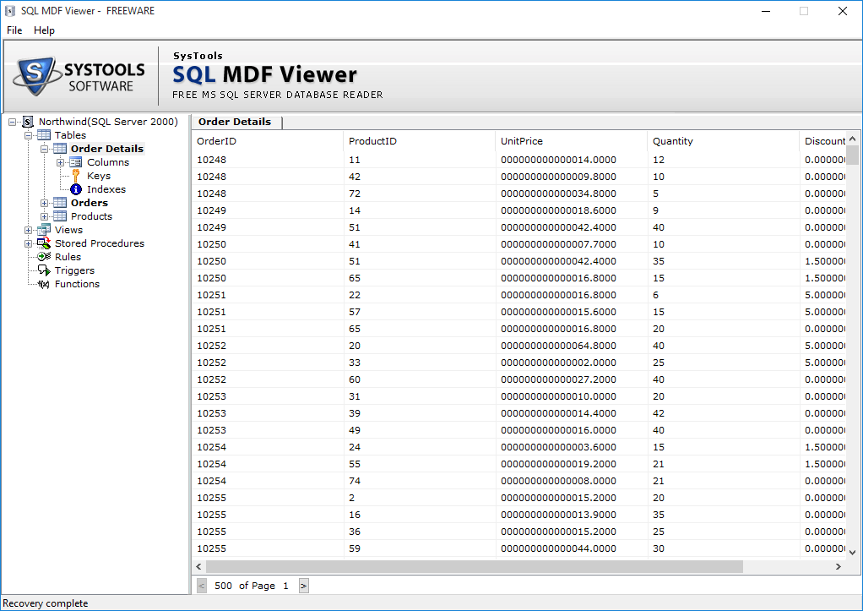This screenshot has height=611, width=863.
Task: Click the OrderID column header
Action: point(268,141)
